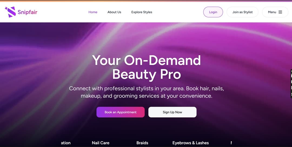Click the 'Connect with professional stylists' description text
The height and width of the screenshot is (147, 292).
coord(146,92)
